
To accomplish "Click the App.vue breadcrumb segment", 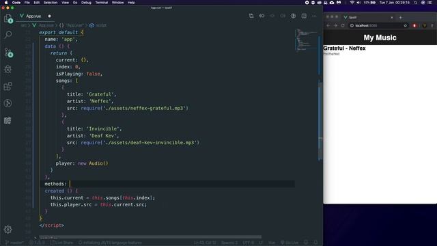I will [43, 25].
